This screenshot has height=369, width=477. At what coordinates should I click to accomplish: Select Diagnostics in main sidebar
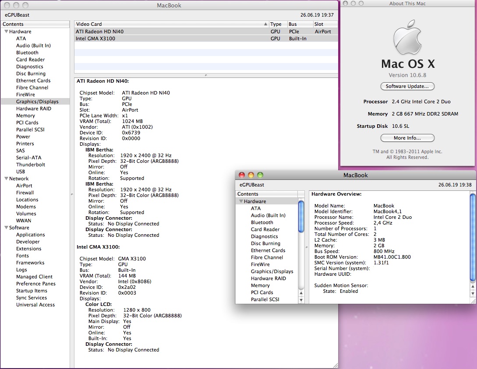[x=29, y=66]
